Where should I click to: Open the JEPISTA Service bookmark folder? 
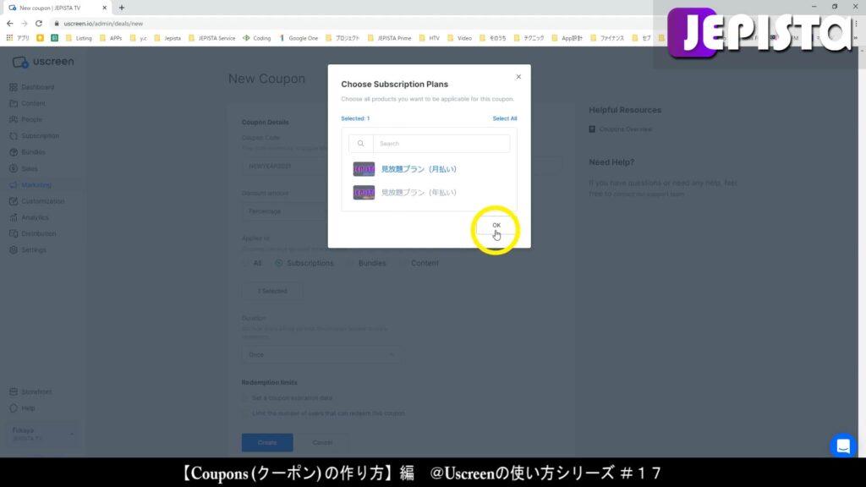click(x=212, y=38)
